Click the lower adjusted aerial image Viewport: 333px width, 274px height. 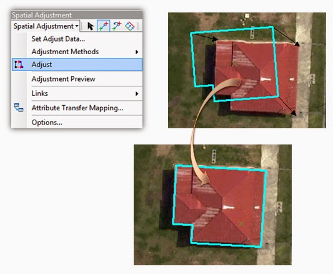pyautogui.click(x=212, y=205)
